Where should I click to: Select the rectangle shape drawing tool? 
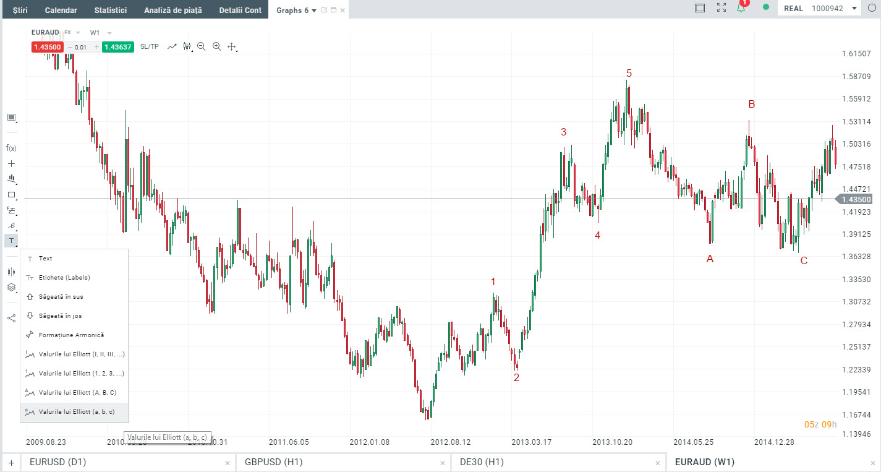point(11,195)
